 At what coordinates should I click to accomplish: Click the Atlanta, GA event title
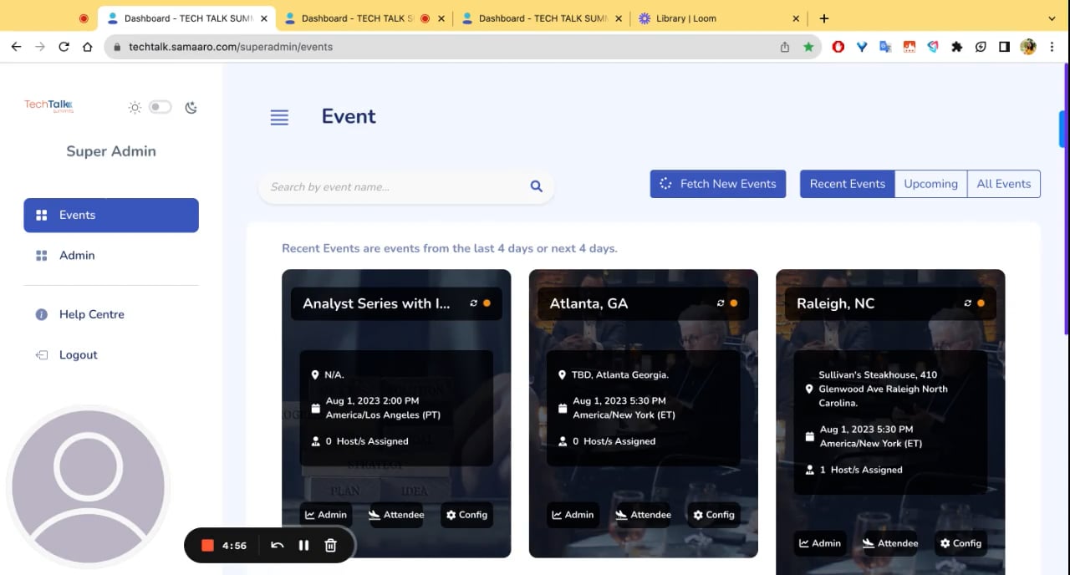[588, 303]
